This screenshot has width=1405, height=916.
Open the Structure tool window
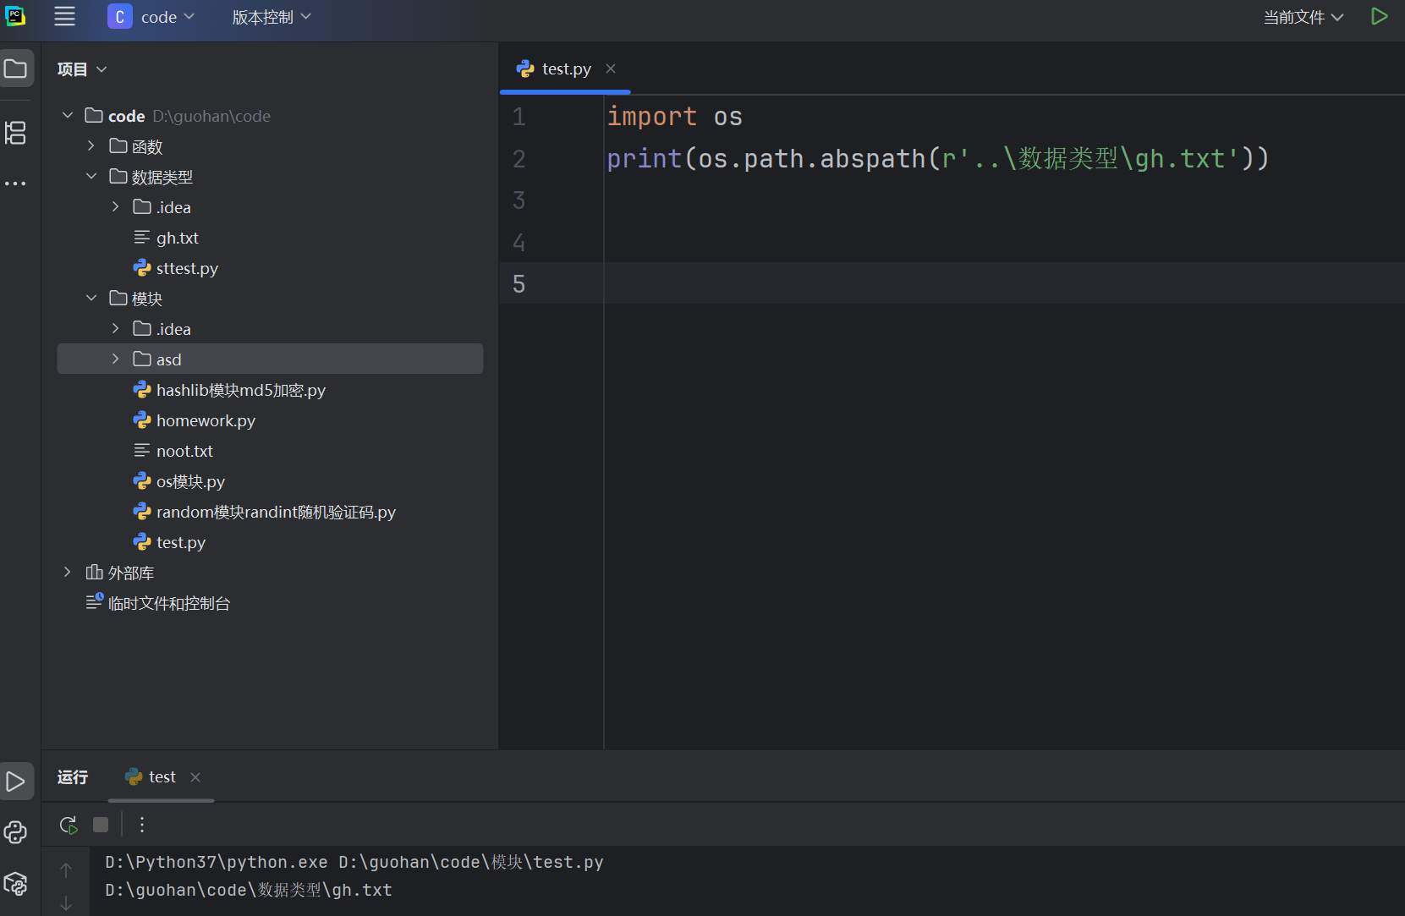pyautogui.click(x=16, y=133)
